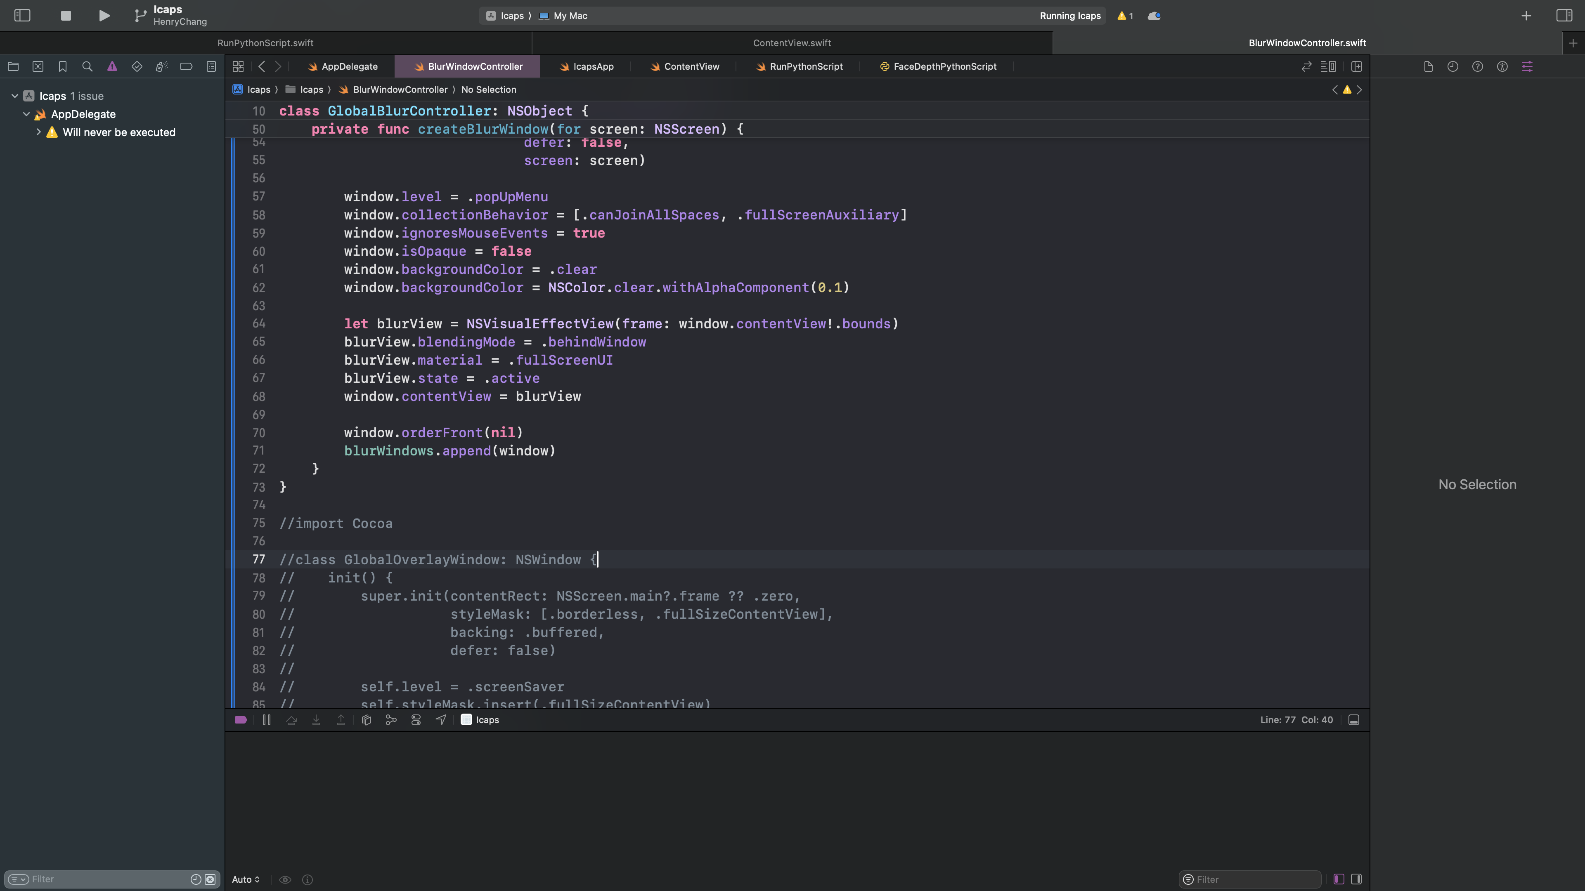
Task: Open the Xcode Cloud status icon
Action: pos(1154,16)
